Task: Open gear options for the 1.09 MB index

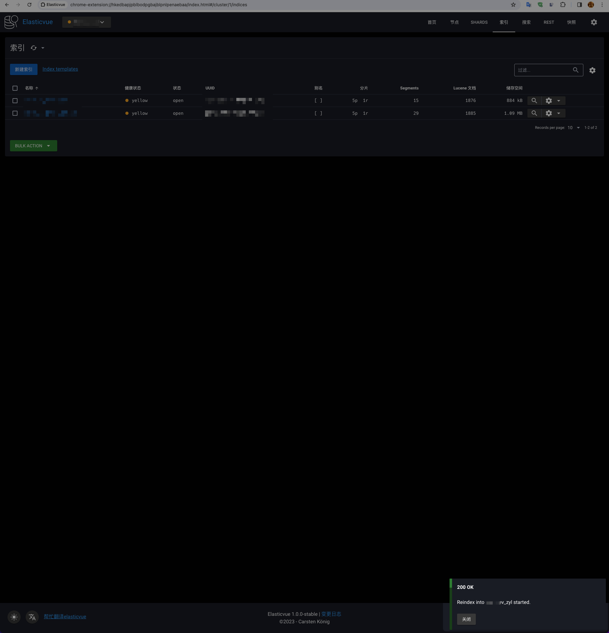Action: [549, 113]
